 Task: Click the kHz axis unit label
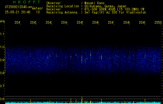2,21
